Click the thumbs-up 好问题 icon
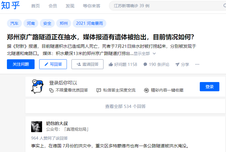The height and width of the screenshot is (152, 226). (x=111, y=64)
